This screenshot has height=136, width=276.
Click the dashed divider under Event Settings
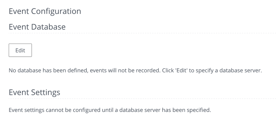click(x=142, y=98)
